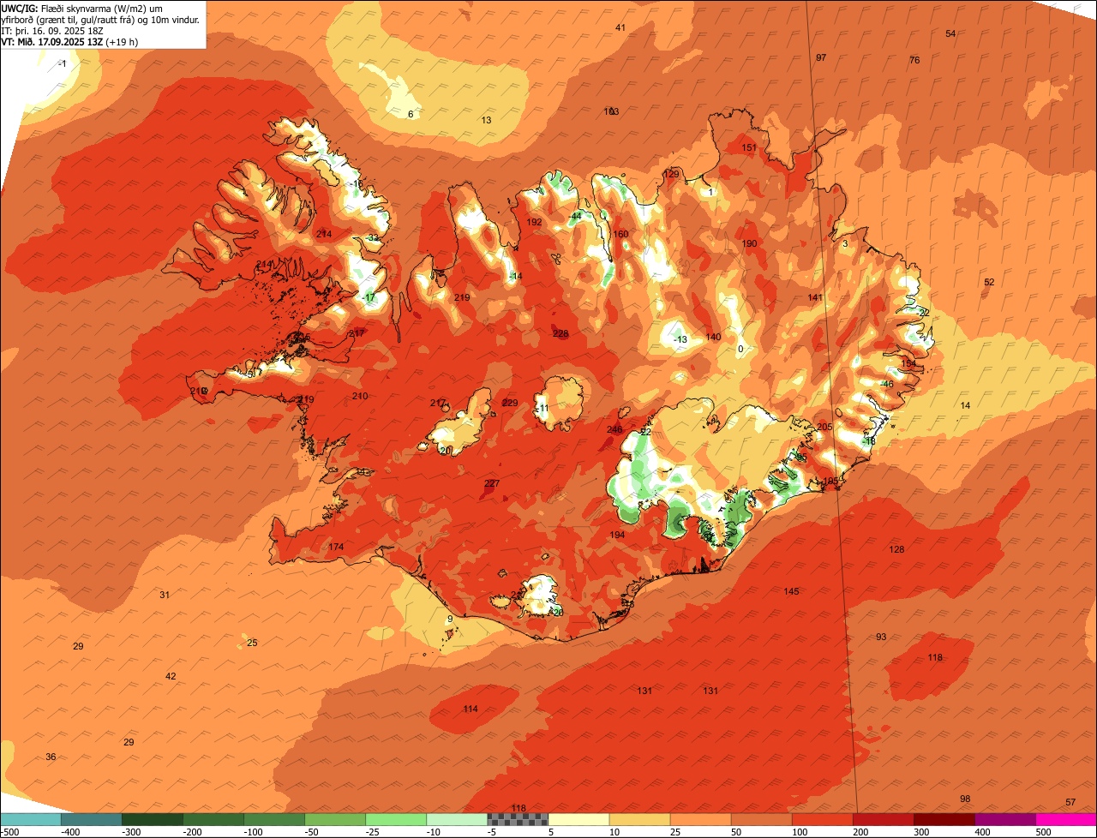
Task: Click the map value 160
Action: (620, 235)
